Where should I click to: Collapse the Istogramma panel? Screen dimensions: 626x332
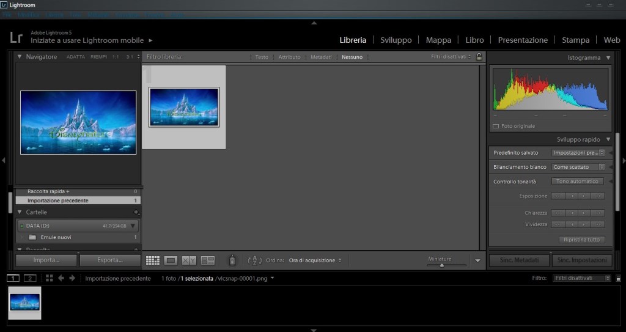tap(608, 58)
